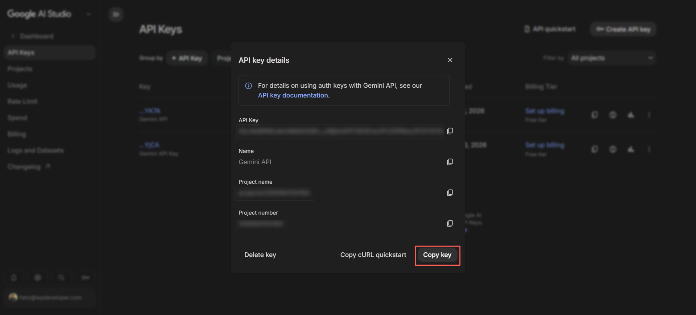Open the Changelog external link

tap(29, 167)
